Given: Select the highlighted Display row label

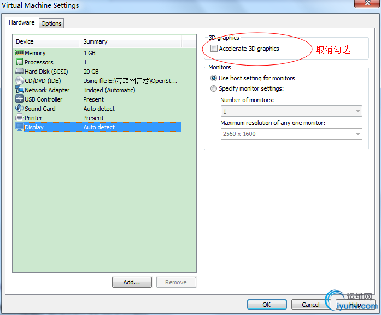Looking at the screenshot, I should coord(34,127).
